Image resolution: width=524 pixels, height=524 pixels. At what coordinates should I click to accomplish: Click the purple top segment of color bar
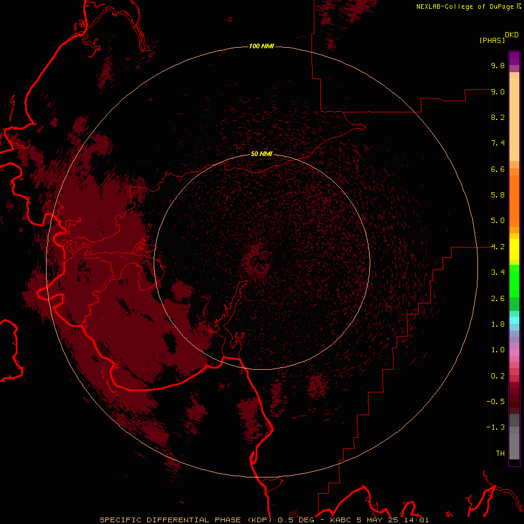click(514, 58)
